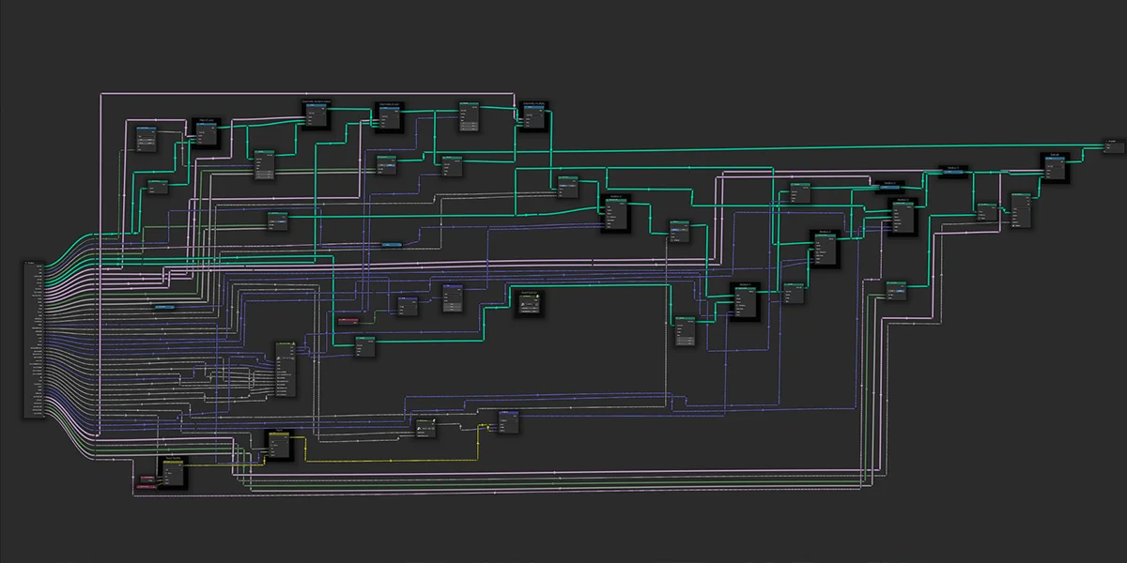Click the warning icon on the tall multi-socket attribute node

[294, 343]
